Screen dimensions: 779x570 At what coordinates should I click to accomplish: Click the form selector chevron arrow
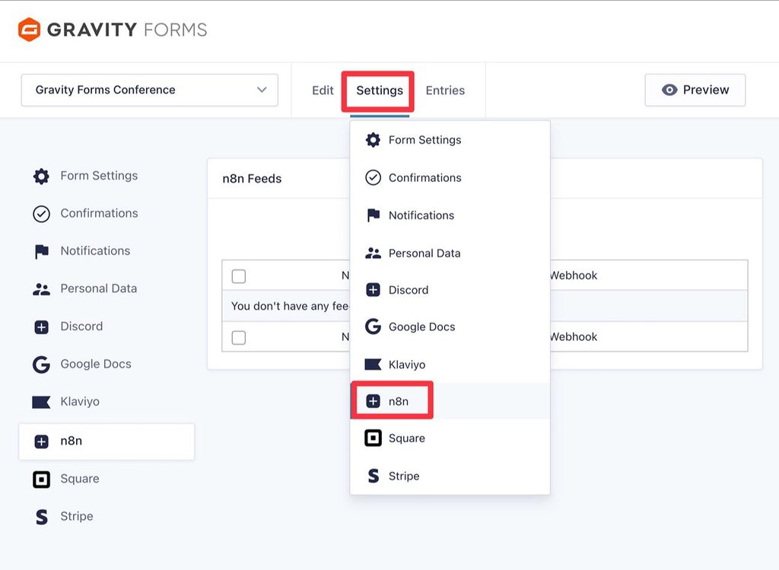[262, 90]
